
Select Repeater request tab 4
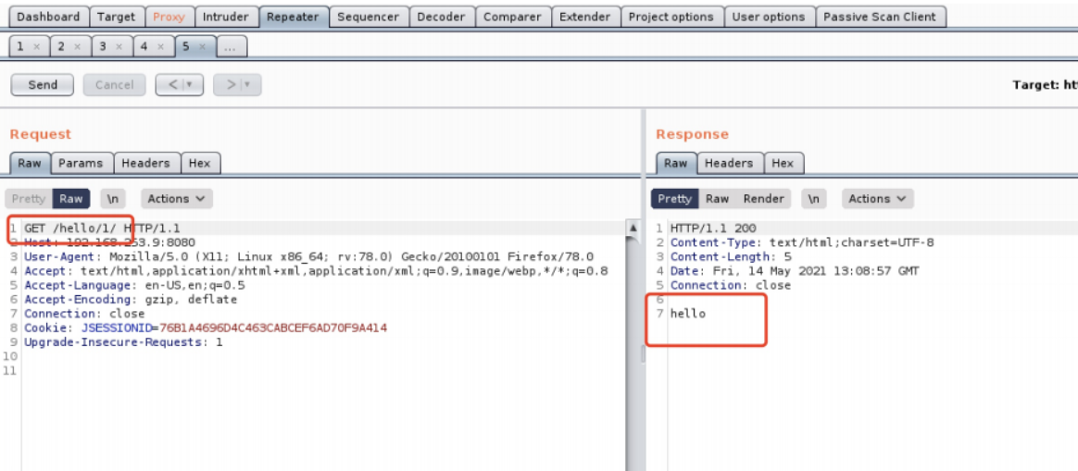(144, 46)
